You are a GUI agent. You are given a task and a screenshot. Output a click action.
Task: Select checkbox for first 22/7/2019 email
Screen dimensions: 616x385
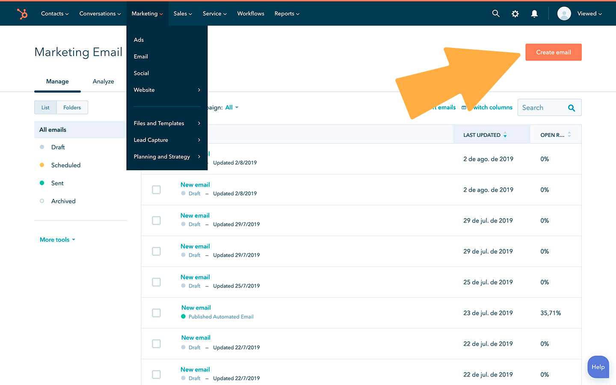pyautogui.click(x=157, y=344)
